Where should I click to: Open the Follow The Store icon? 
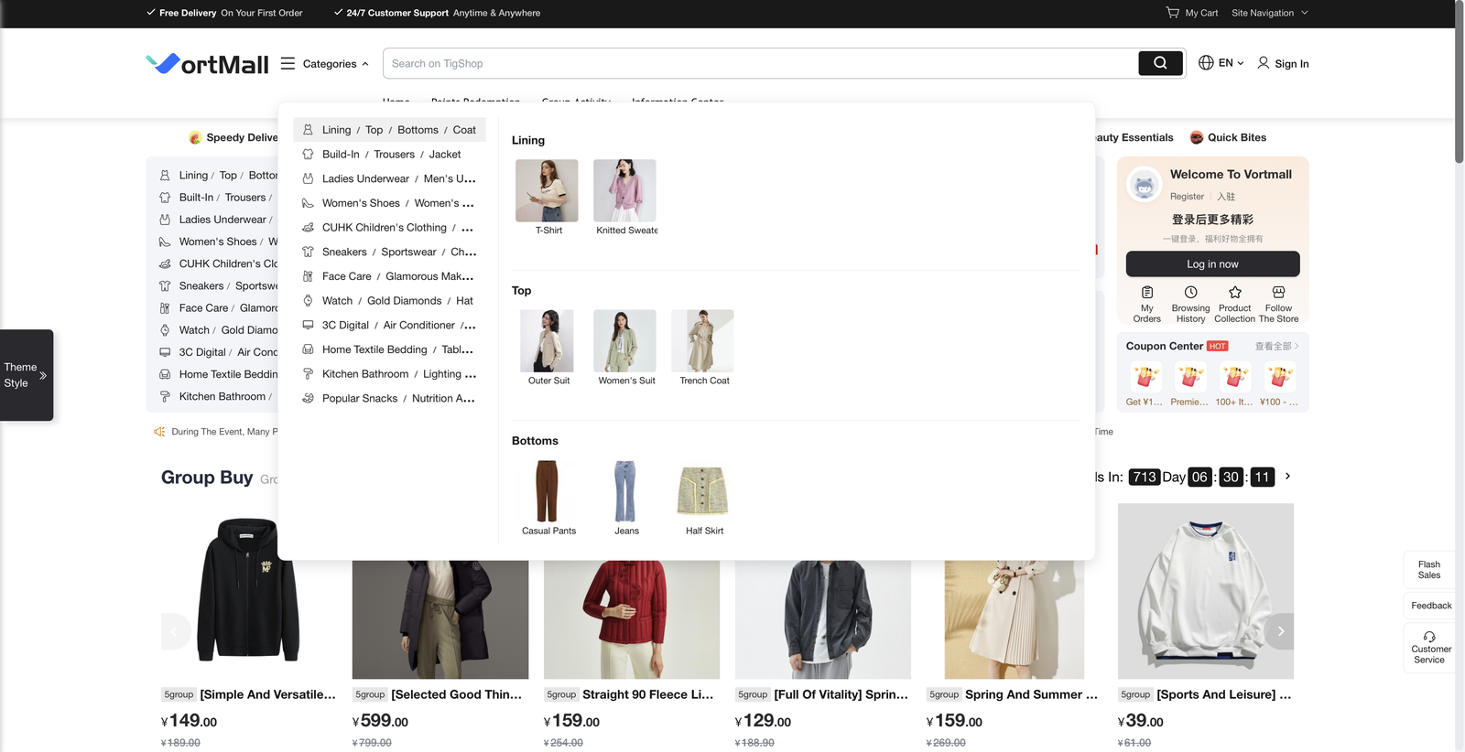(1278, 293)
